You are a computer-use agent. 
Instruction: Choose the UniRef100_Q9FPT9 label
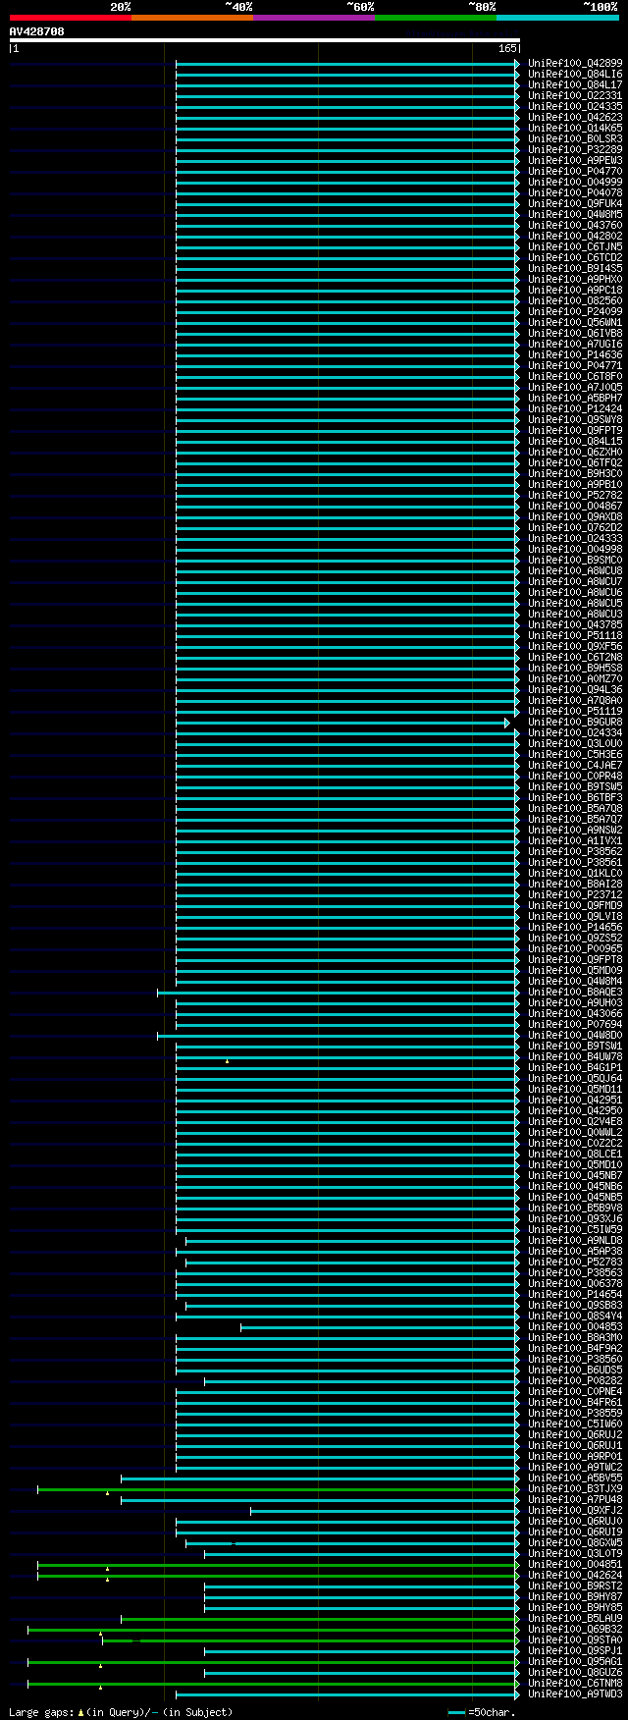click(x=575, y=431)
